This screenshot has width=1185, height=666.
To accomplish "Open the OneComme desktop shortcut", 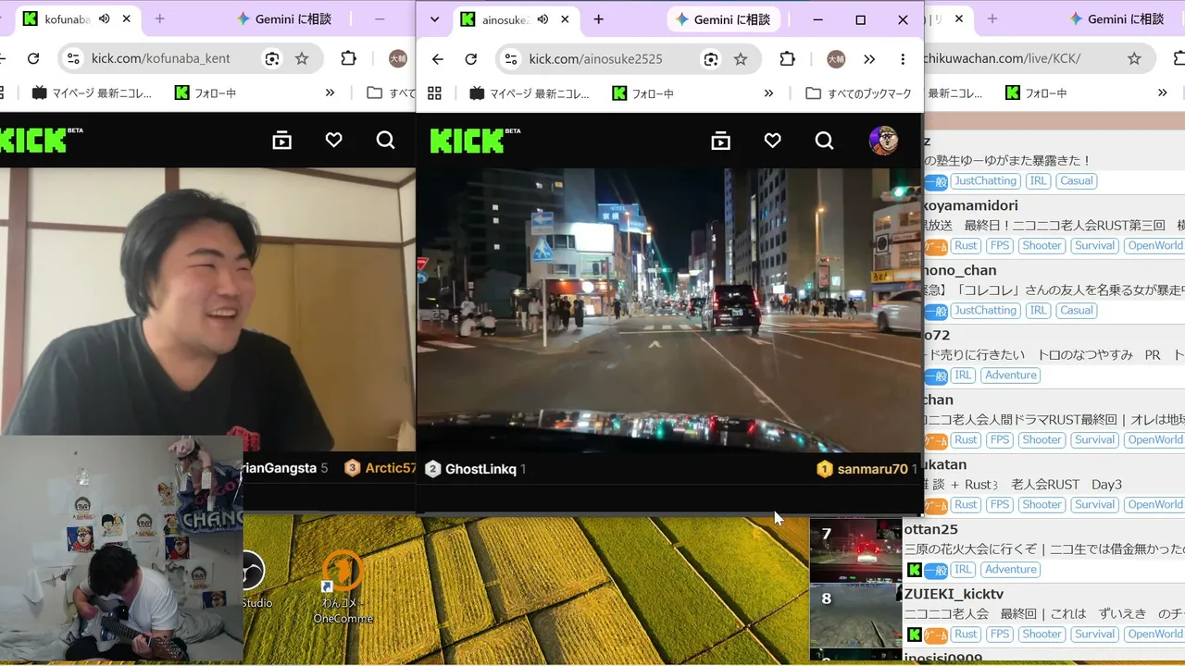I will [343, 587].
